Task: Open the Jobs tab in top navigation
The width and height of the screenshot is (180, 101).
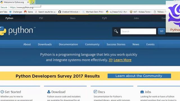Action: (136, 18)
